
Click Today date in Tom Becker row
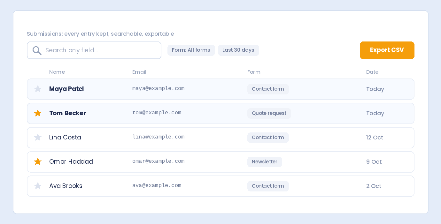pos(375,113)
